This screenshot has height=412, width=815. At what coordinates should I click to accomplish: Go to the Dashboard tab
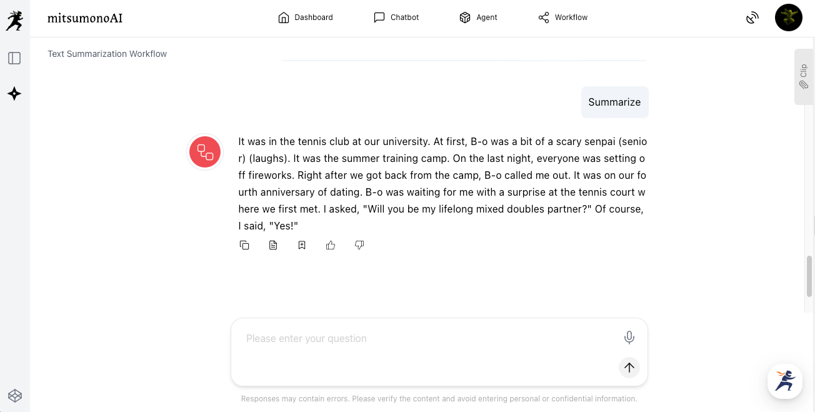306,18
